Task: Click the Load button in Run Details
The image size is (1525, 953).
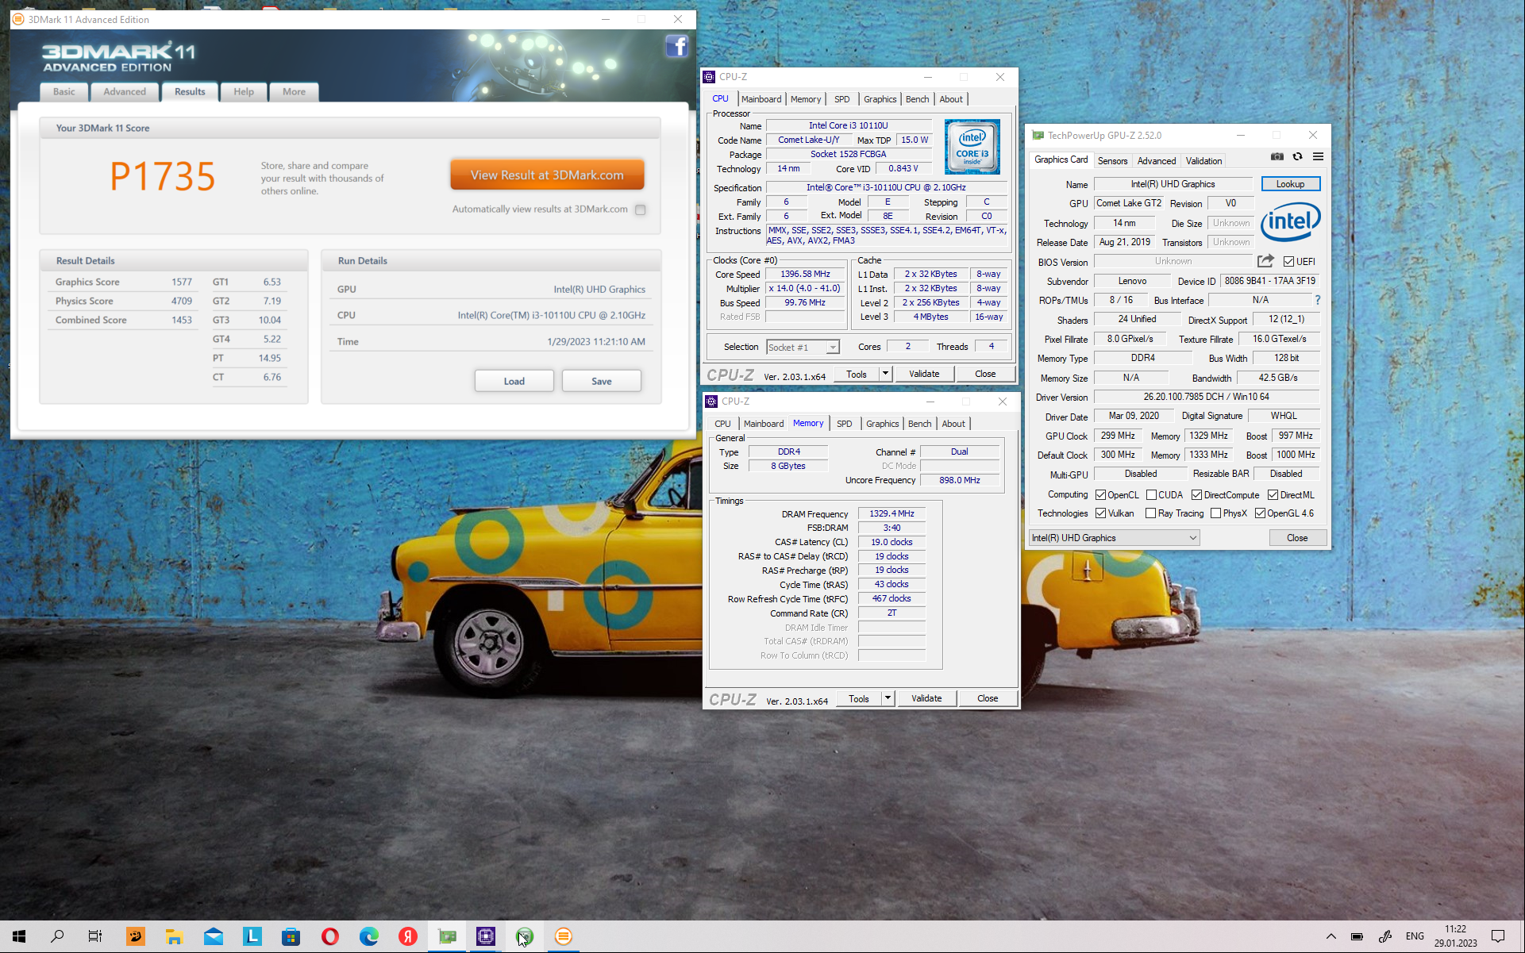Action: (x=514, y=381)
